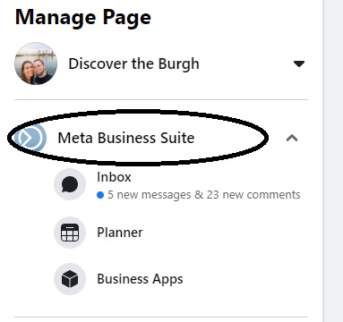Click the Inbox speech bubble icon
The width and height of the screenshot is (343, 322).
[70, 184]
